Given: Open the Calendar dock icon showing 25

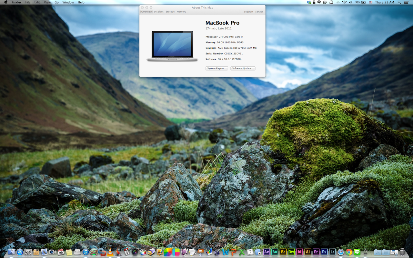Looking at the screenshot, I should click(x=61, y=252).
